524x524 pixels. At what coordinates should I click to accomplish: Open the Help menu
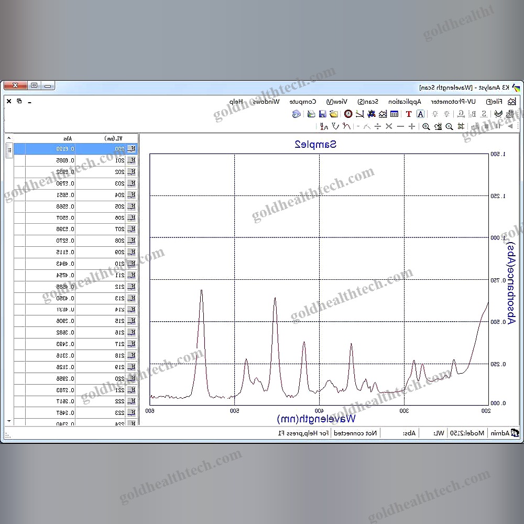236,102
